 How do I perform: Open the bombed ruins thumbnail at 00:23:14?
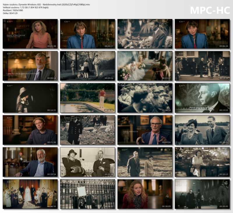click(88, 130)
